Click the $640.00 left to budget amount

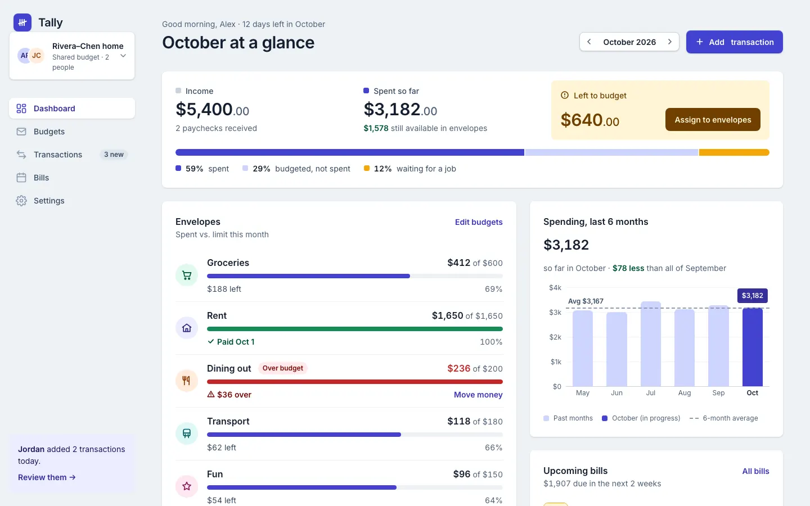[x=590, y=120]
